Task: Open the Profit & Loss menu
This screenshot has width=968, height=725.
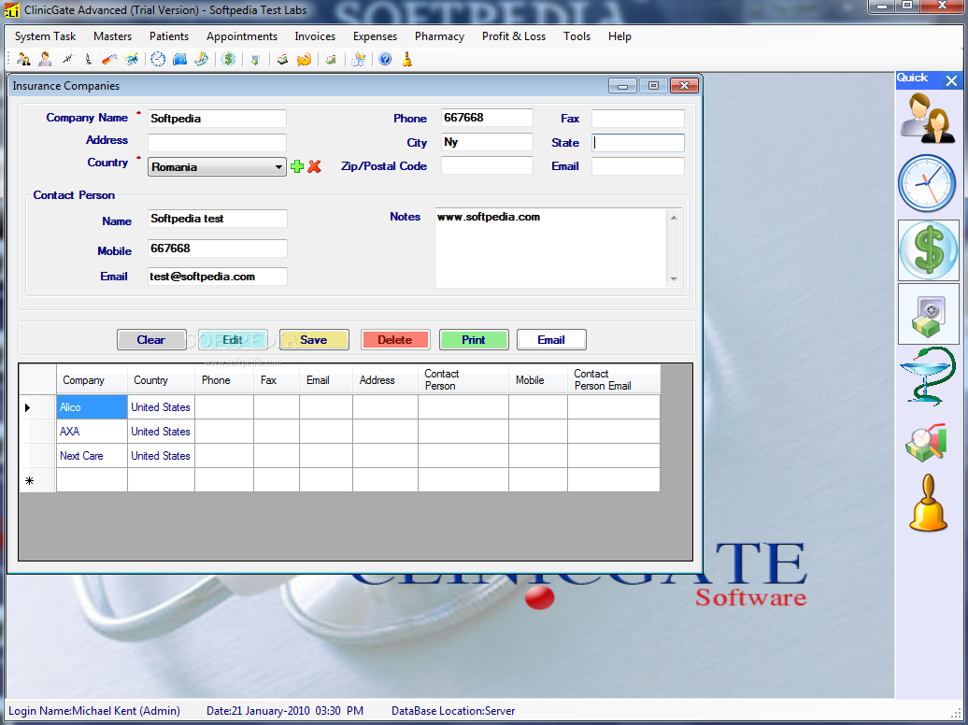Action: click(514, 36)
